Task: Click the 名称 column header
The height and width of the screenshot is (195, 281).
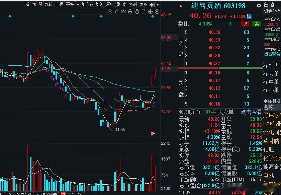Action: (x=269, y=107)
